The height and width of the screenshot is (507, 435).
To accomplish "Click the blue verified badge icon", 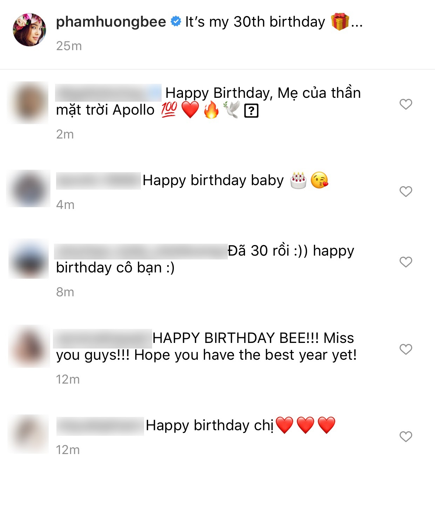I will pos(176,22).
